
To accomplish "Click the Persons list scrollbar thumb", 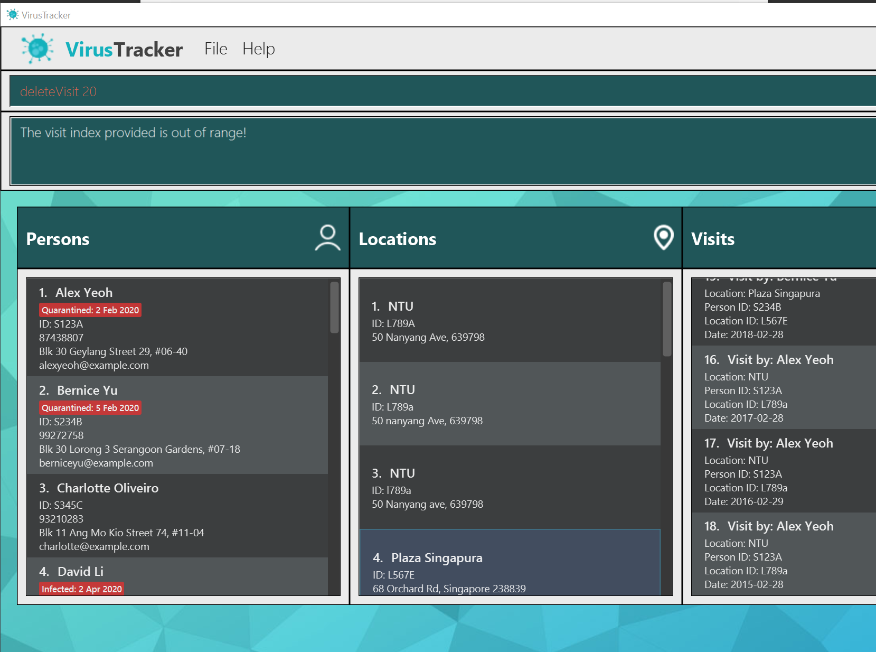I will [334, 307].
